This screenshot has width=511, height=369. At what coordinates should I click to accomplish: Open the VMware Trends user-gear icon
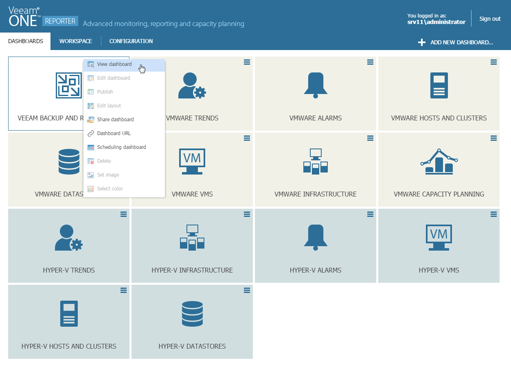point(192,85)
